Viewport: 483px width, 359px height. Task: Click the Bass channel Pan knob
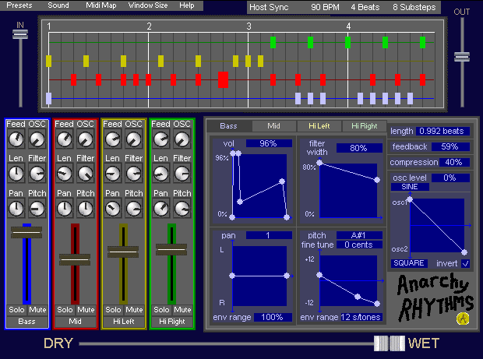[x=16, y=209]
